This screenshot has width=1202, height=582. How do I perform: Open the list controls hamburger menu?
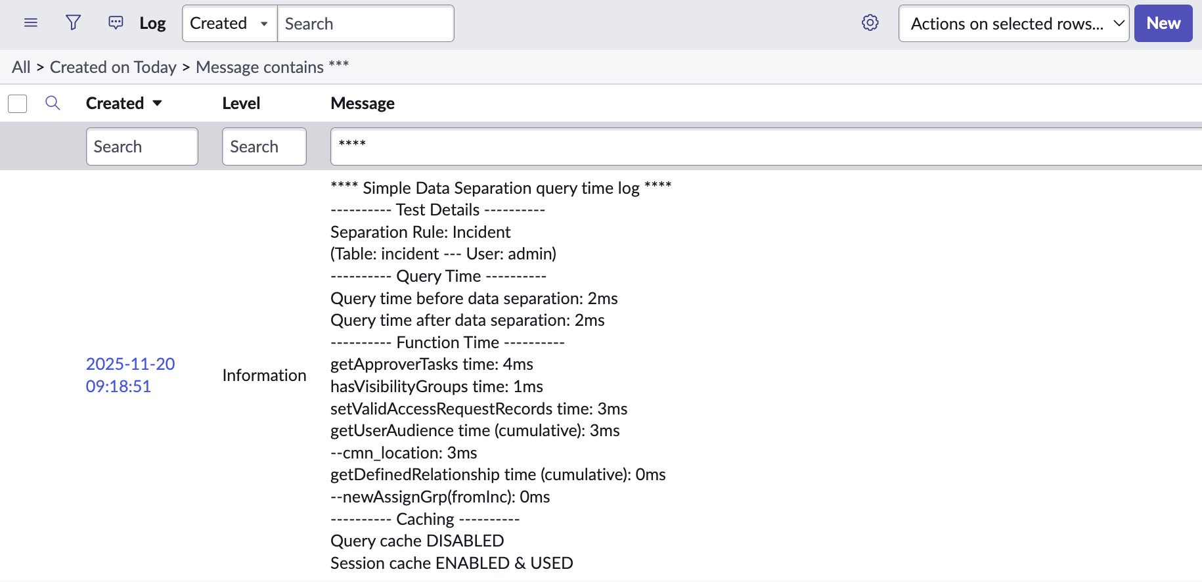pyautogui.click(x=30, y=23)
